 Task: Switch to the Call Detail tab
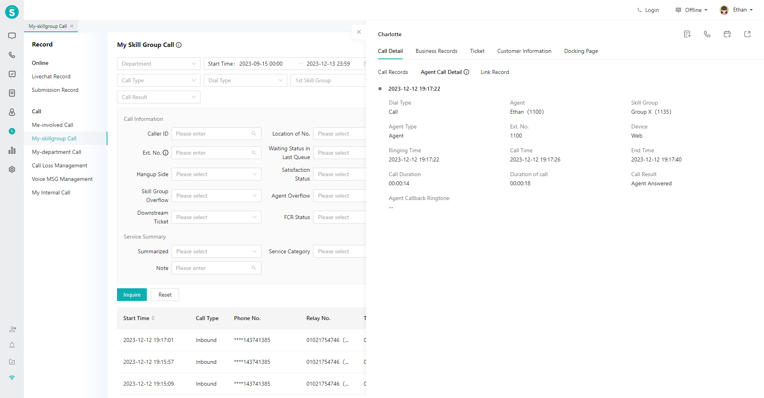pyautogui.click(x=390, y=51)
